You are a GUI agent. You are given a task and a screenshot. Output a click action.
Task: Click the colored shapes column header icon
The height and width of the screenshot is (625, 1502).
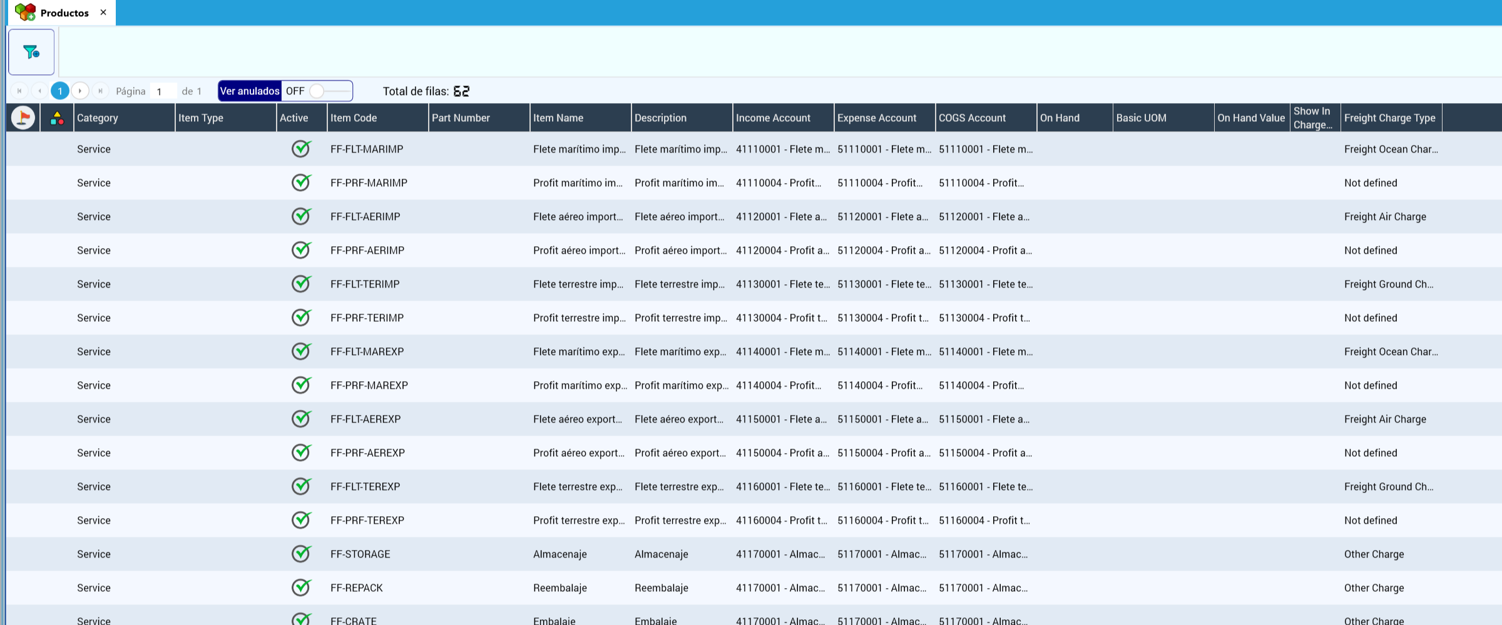(57, 117)
